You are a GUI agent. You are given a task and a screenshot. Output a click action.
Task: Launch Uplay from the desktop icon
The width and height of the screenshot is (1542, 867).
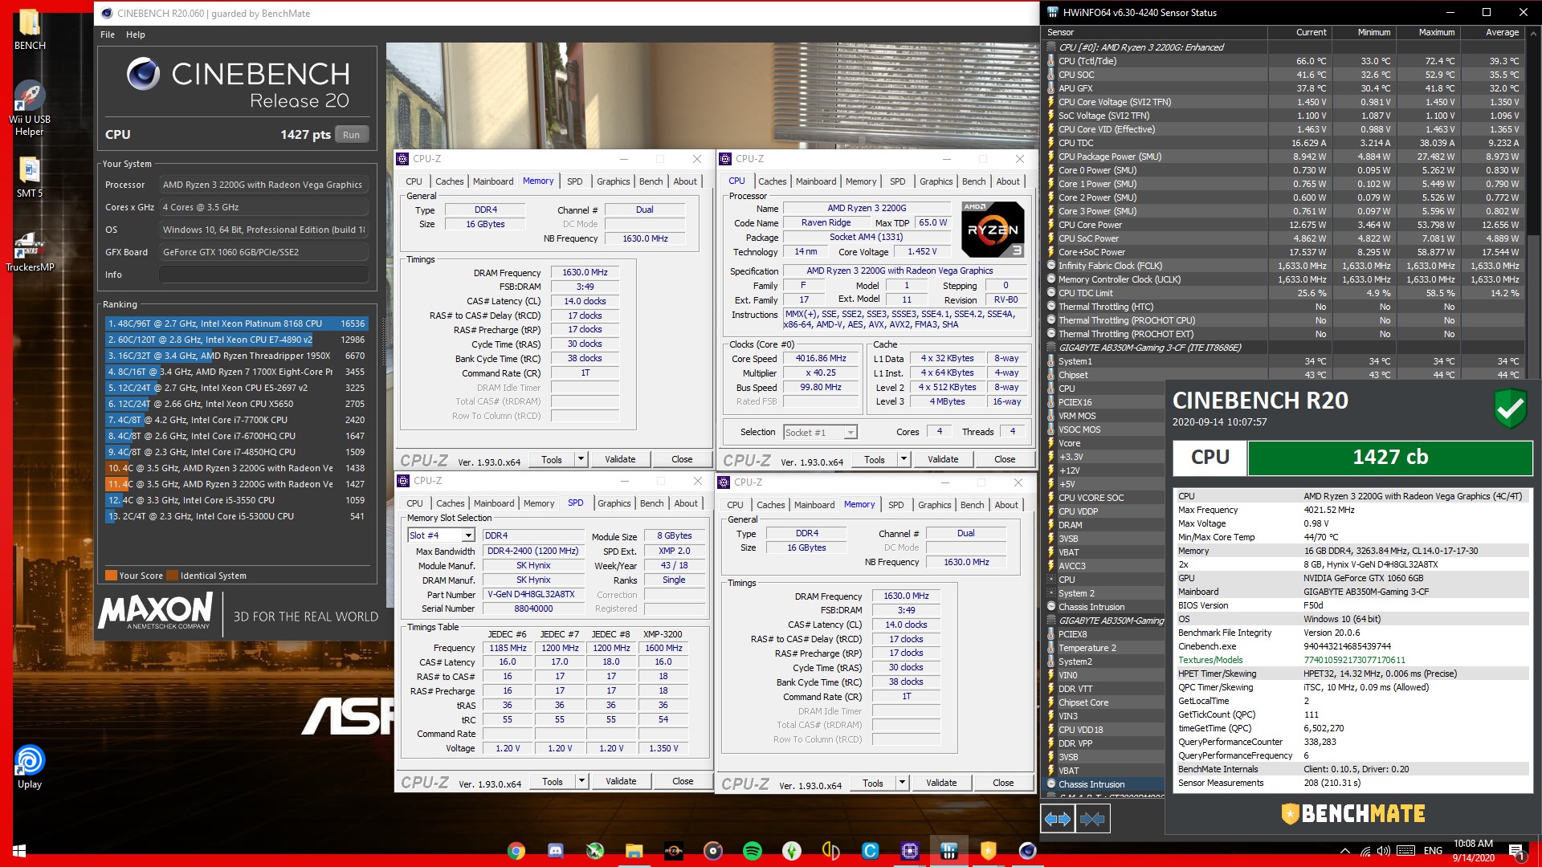pos(30,767)
